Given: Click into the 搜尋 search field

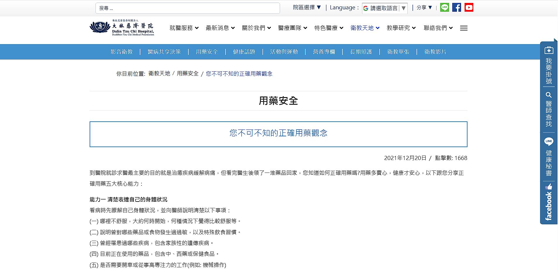Looking at the screenshot, I should pos(187,8).
